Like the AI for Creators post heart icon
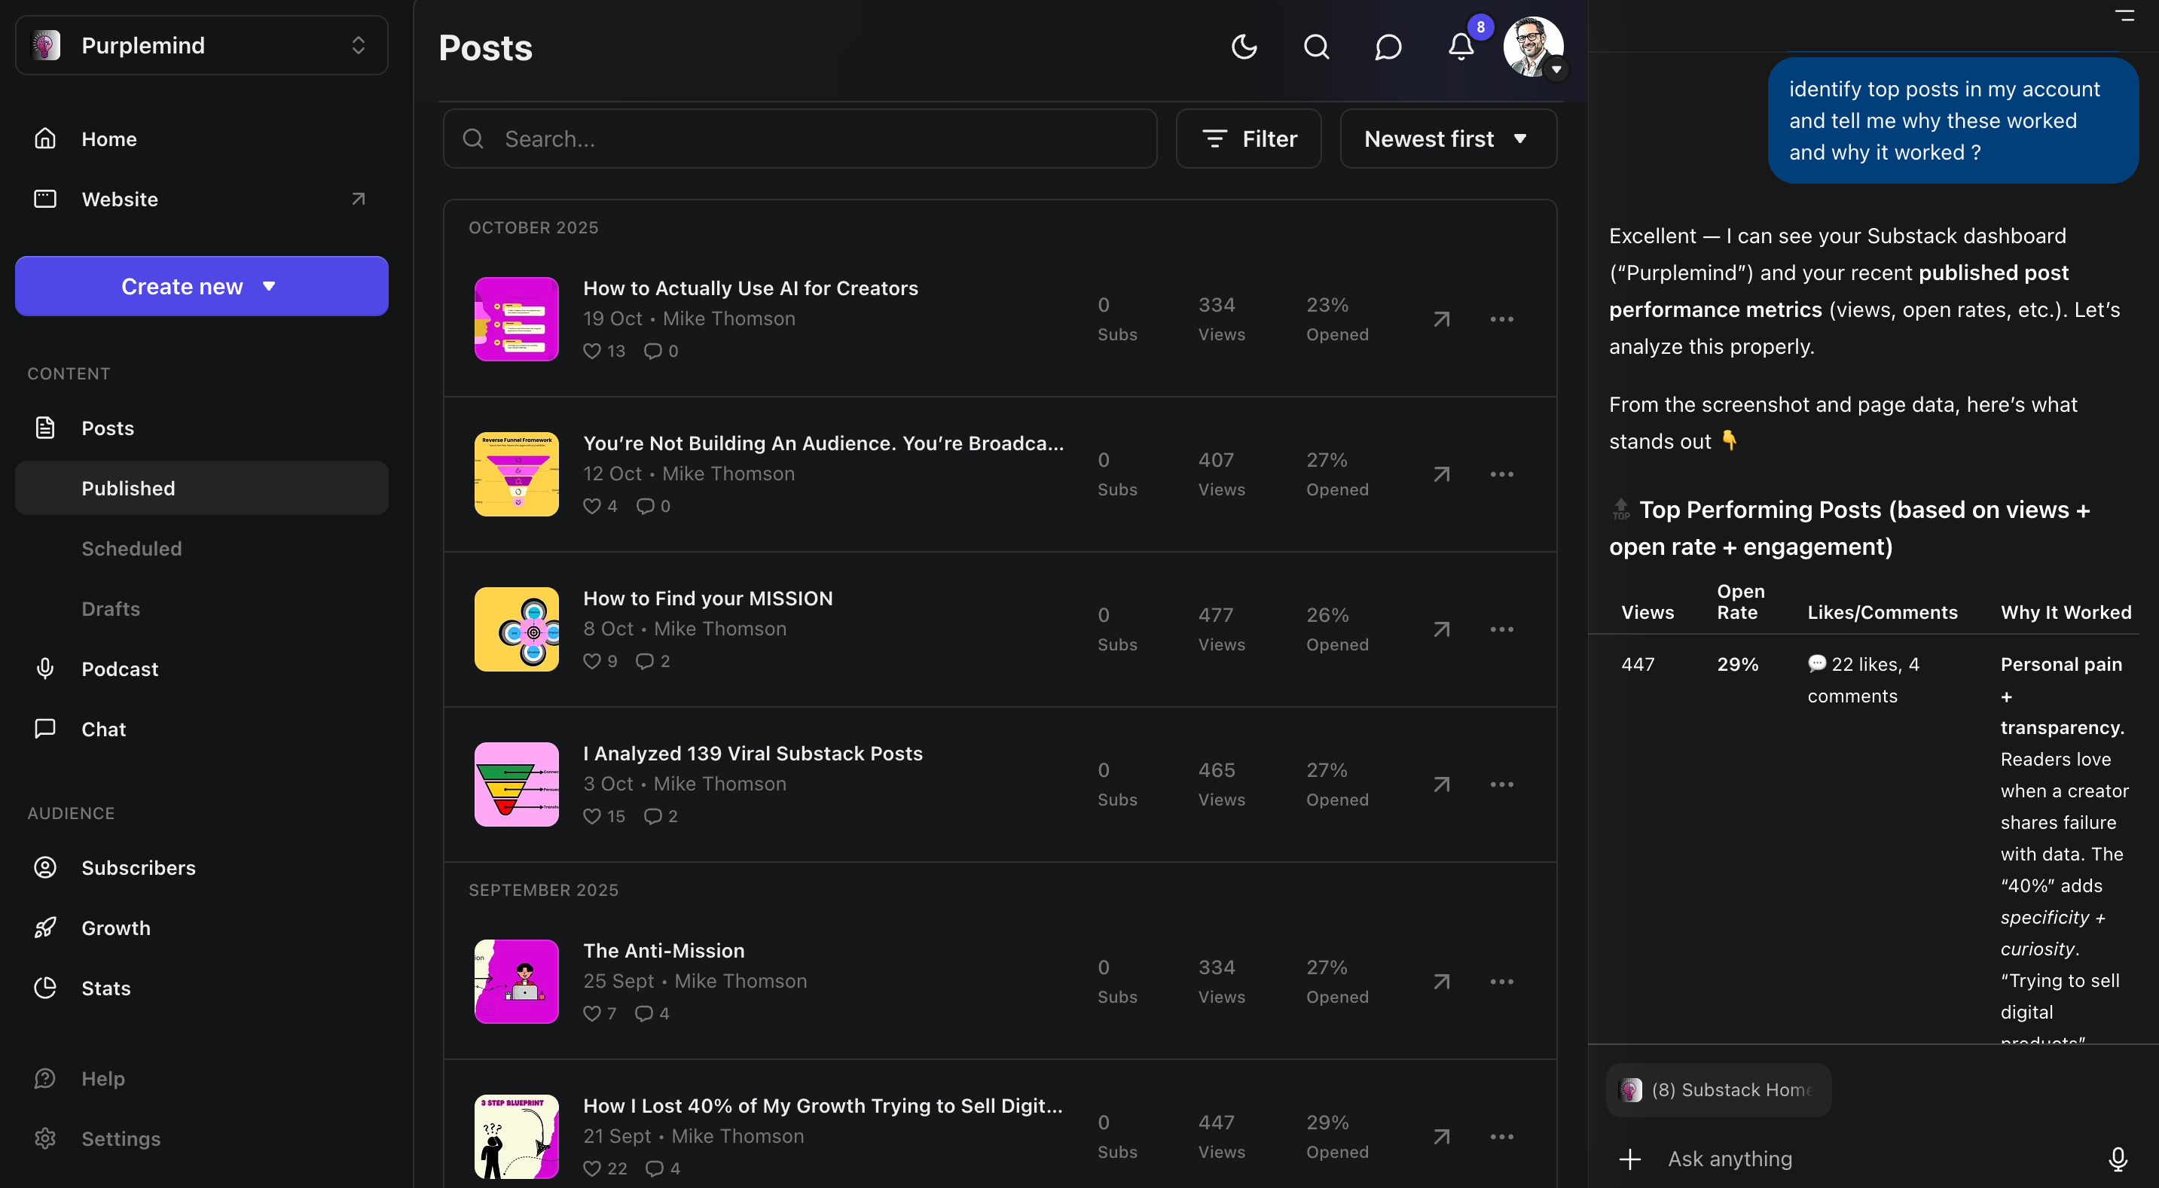Viewport: 2159px width, 1188px height. point(591,351)
